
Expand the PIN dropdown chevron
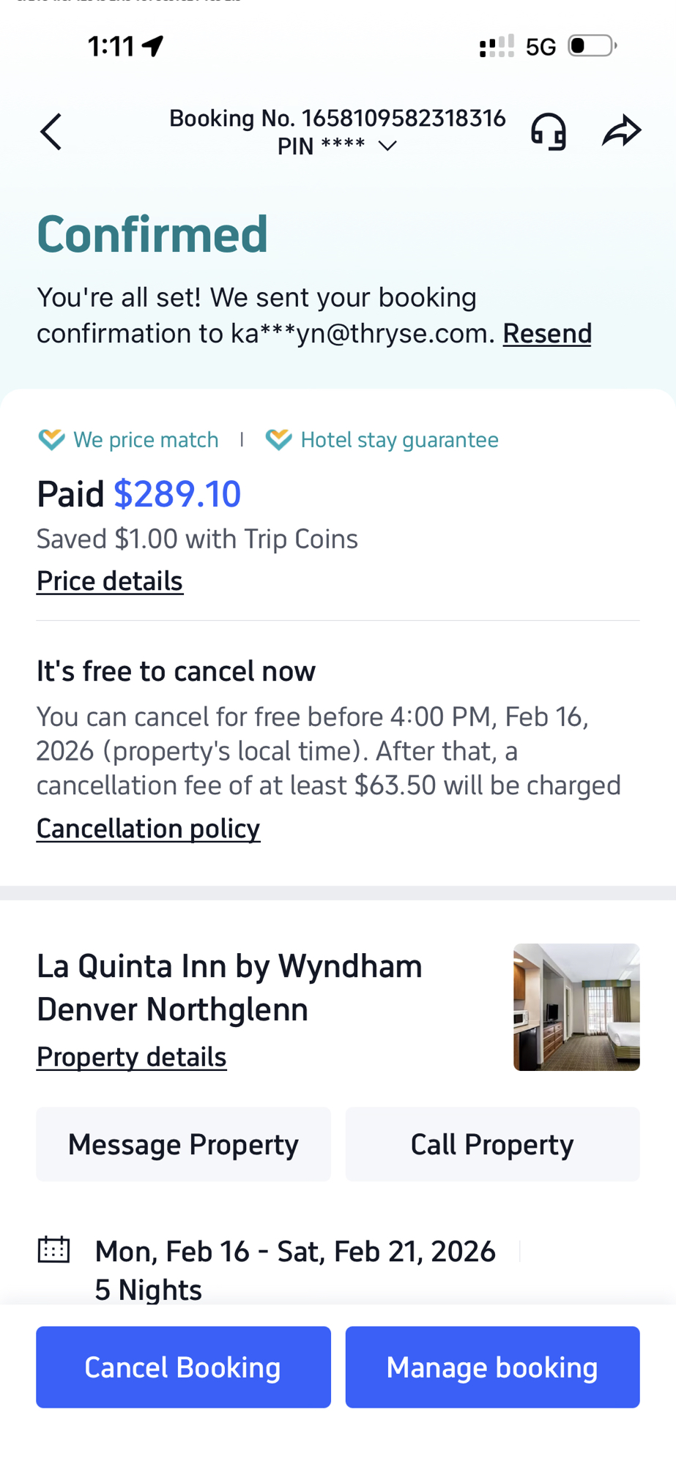[x=387, y=146]
